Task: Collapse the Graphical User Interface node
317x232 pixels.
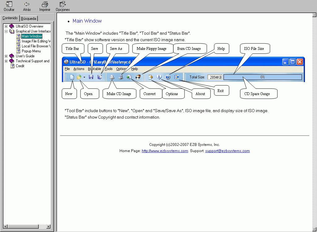Action: click(6, 31)
